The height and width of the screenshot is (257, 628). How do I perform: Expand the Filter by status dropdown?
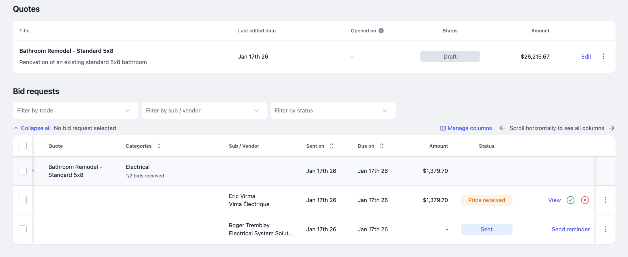coord(333,110)
